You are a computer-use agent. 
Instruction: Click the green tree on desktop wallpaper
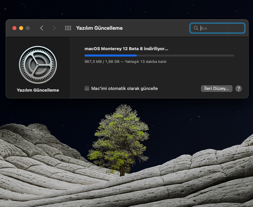coord(121,137)
